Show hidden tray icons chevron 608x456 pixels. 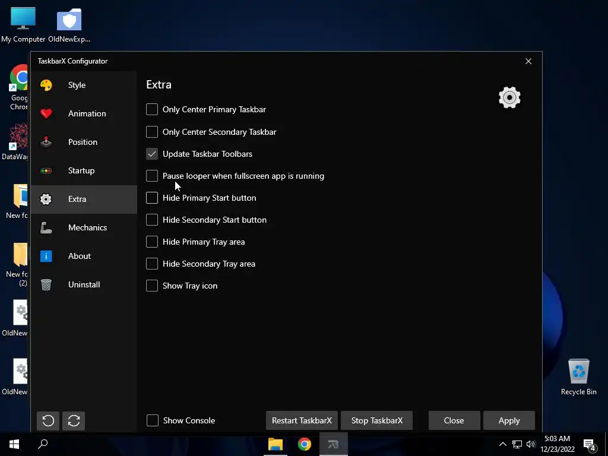502,444
